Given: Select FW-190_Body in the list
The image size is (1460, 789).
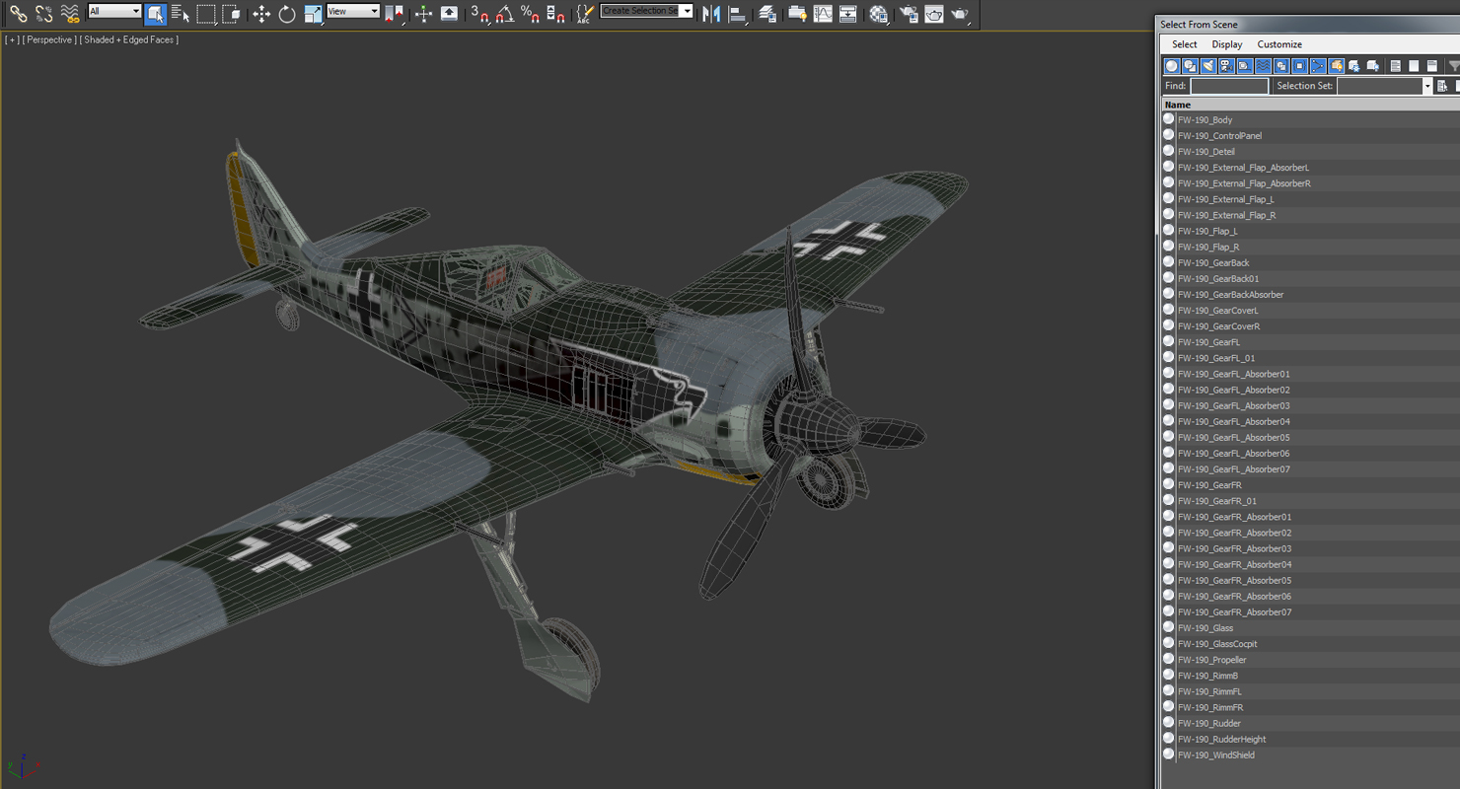Looking at the screenshot, I should [x=1310, y=119].
